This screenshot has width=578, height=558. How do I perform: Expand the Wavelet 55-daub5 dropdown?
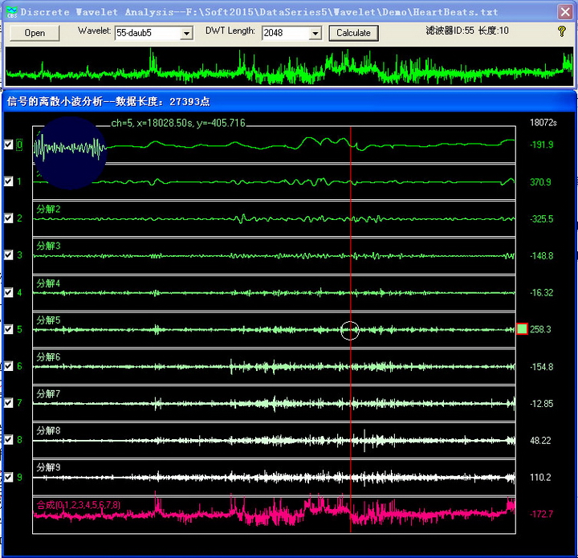186,34
